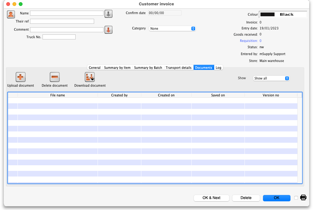Open the Summary by Item tab

click(x=117, y=68)
